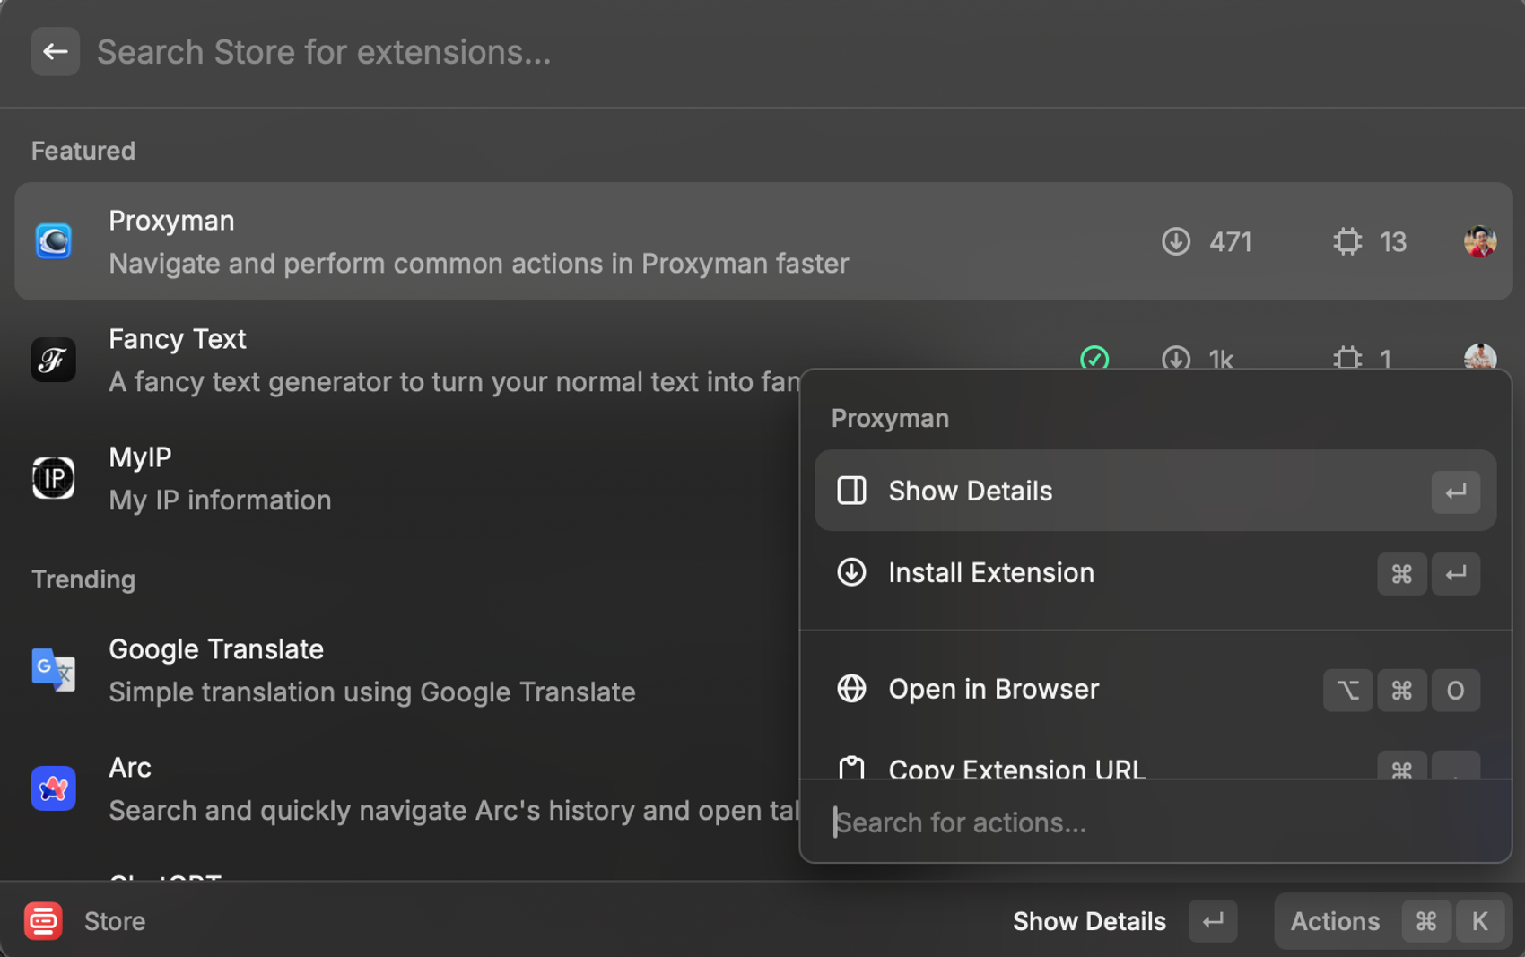Click the Command key hint for Install Extension
This screenshot has width=1525, height=957.
tap(1401, 573)
